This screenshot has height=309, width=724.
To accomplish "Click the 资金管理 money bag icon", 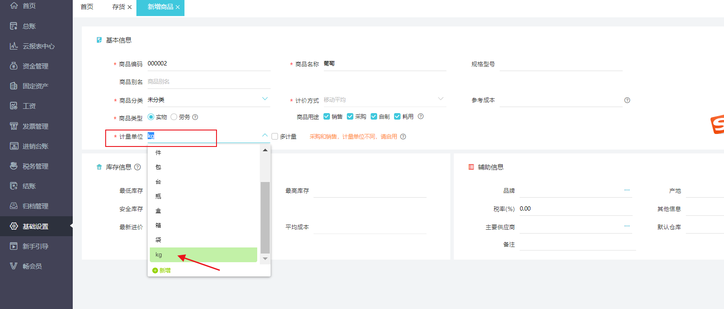I will coord(14,66).
